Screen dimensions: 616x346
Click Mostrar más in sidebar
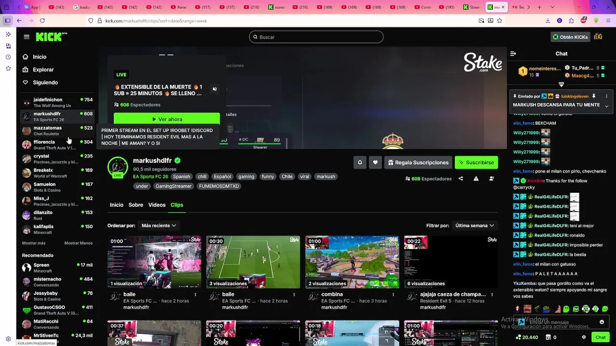[x=34, y=243]
